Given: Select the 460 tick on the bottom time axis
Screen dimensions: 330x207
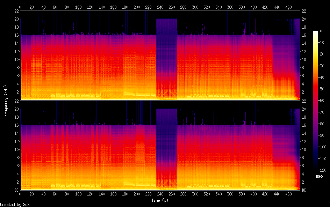Looking at the screenshot, I should (288, 193).
